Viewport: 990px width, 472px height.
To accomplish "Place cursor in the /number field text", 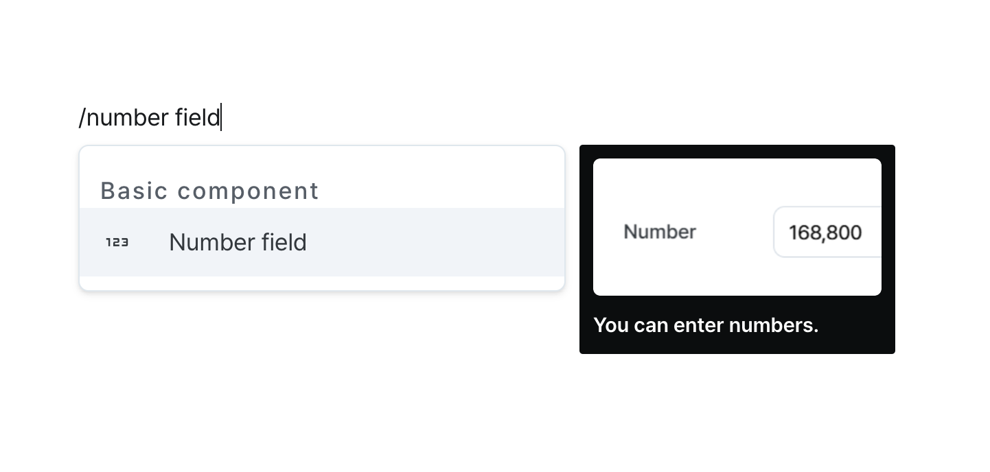I will 149,117.
